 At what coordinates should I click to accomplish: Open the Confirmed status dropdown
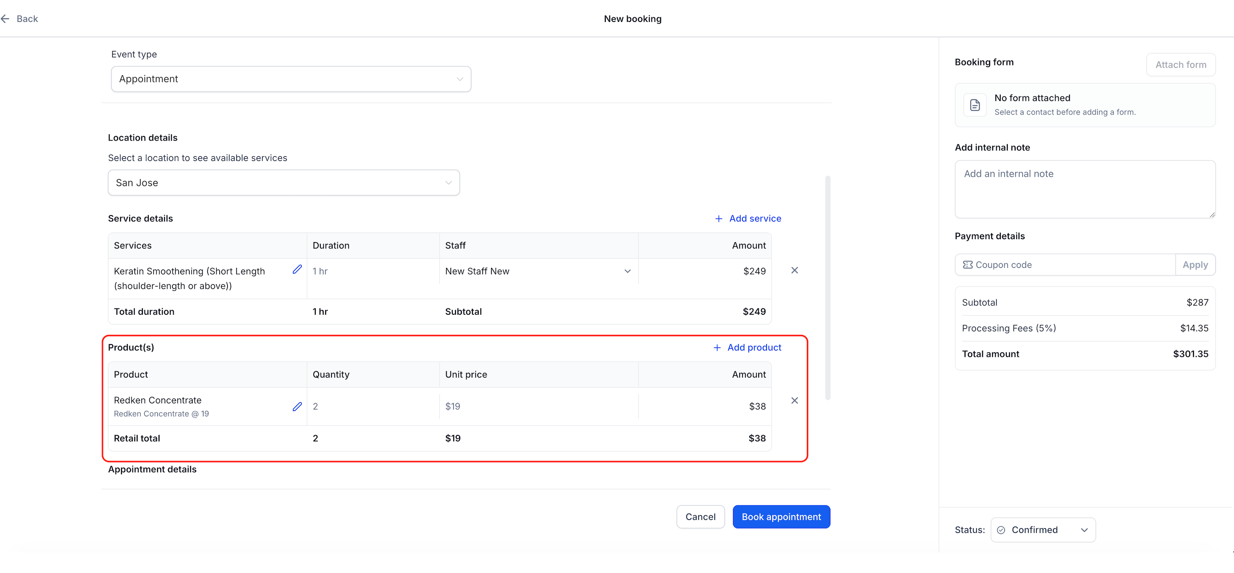click(x=1043, y=530)
